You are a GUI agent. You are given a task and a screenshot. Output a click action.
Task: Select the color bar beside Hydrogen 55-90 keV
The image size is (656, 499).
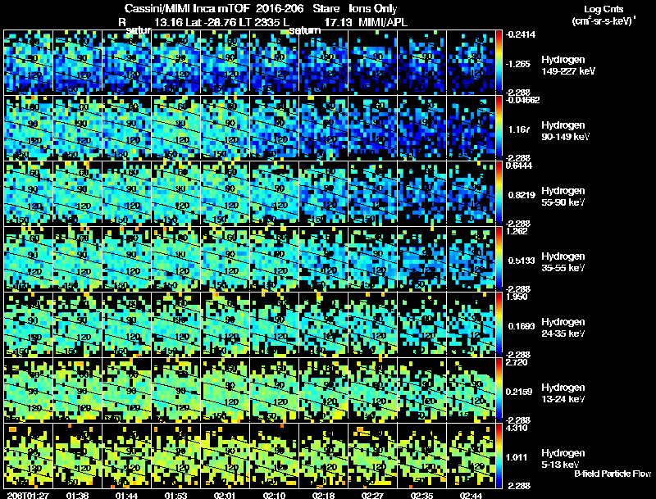coord(499,193)
